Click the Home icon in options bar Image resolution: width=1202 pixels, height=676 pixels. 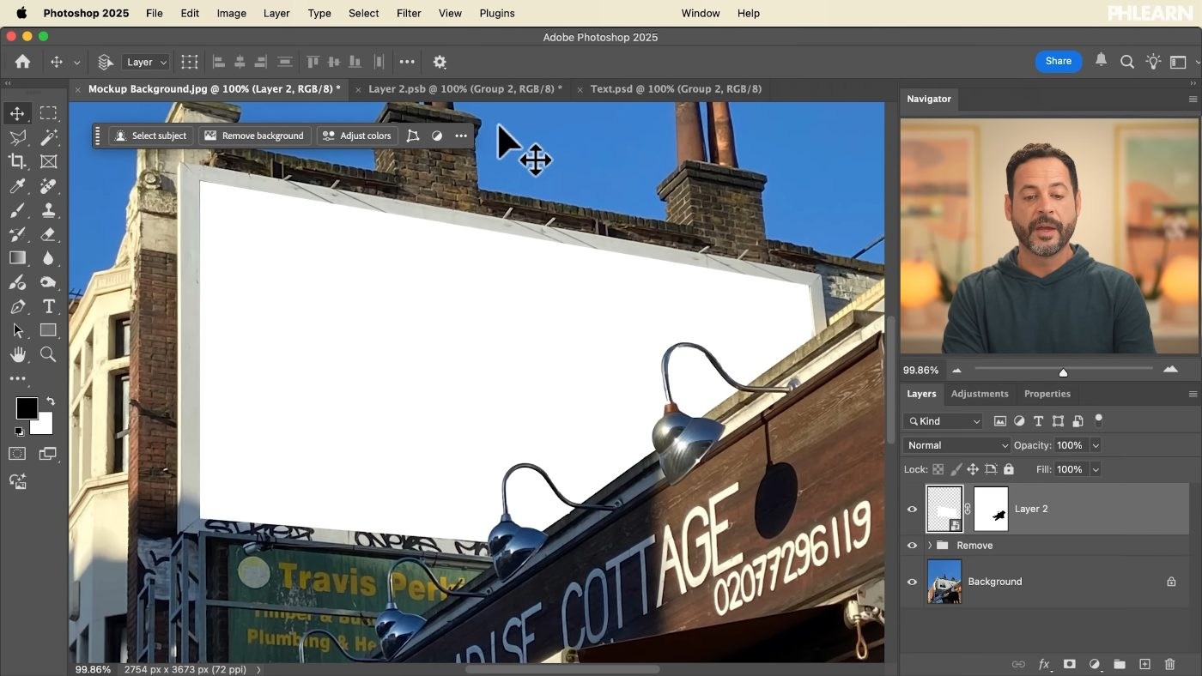[22, 62]
